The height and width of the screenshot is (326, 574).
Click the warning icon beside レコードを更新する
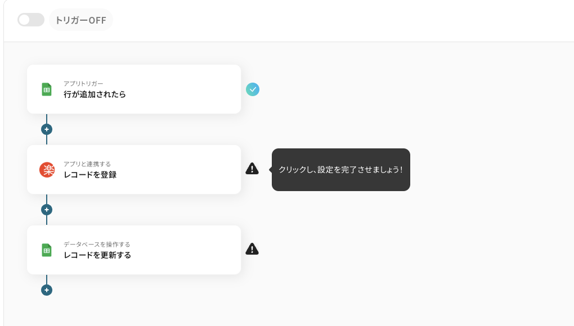click(252, 249)
